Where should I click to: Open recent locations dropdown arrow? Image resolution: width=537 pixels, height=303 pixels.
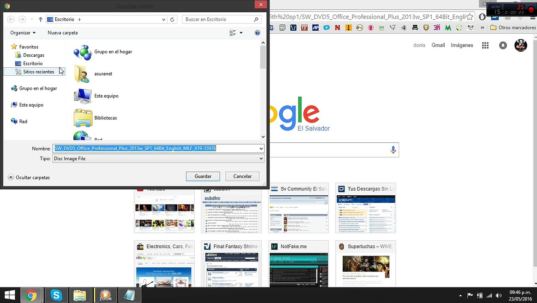coord(31,19)
